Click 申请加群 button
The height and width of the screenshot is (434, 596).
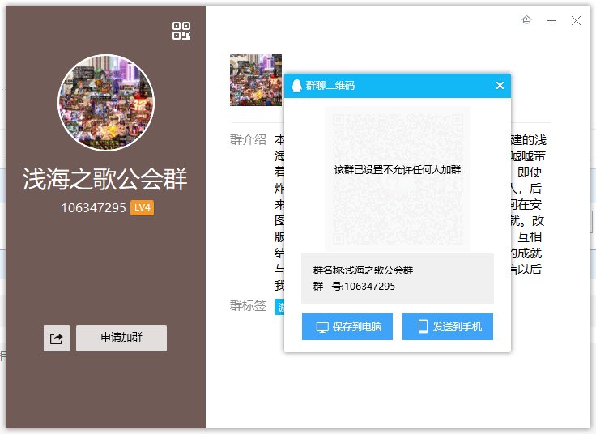(121, 338)
